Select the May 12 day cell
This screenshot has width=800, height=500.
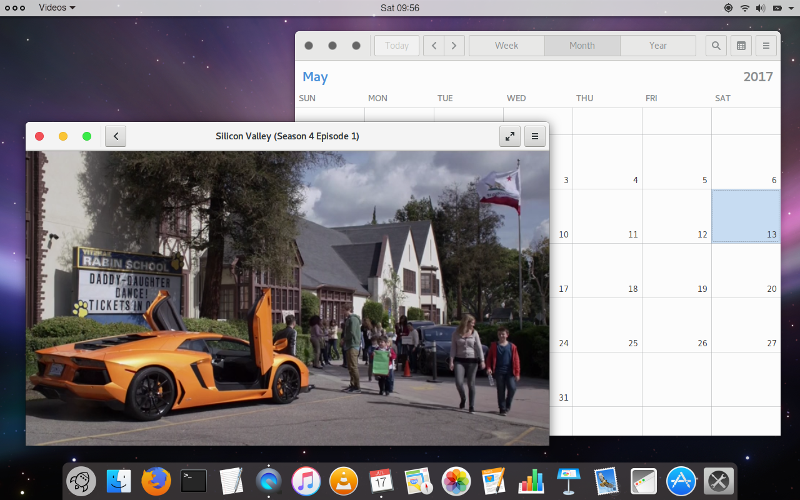pos(677,216)
